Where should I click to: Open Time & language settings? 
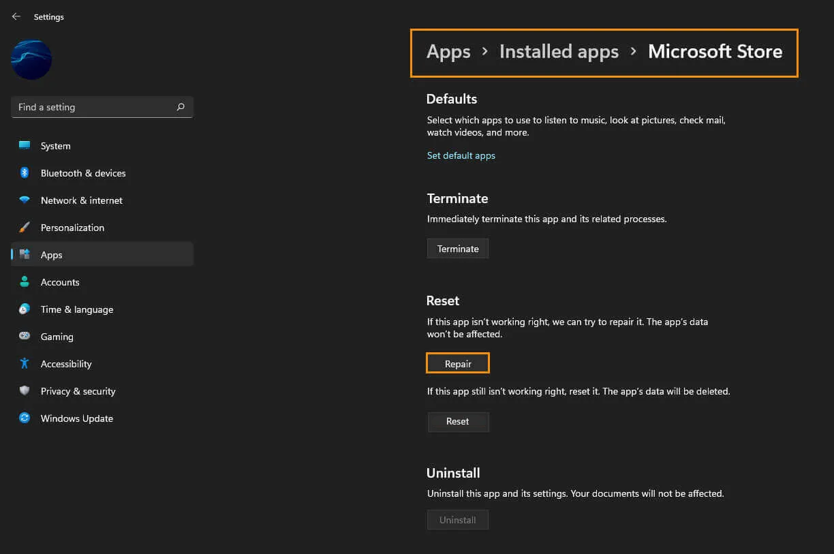click(102, 309)
